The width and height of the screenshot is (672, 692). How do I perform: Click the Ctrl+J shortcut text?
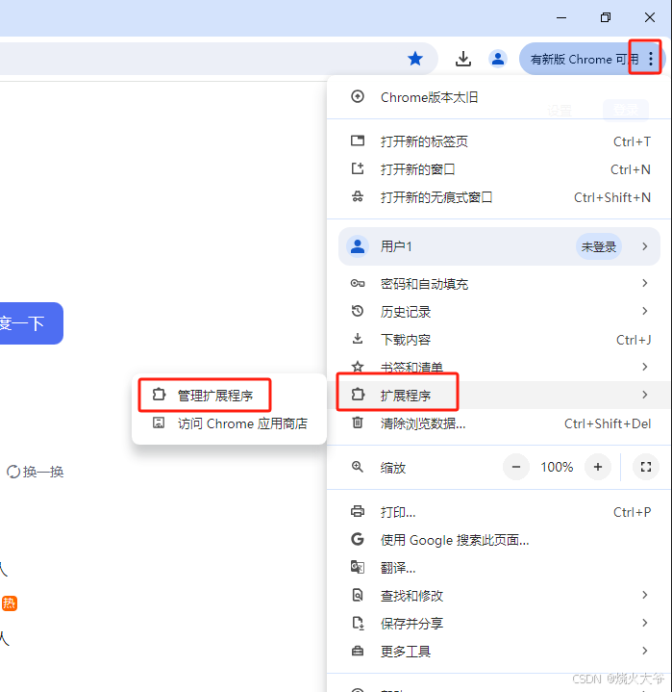[x=634, y=340]
